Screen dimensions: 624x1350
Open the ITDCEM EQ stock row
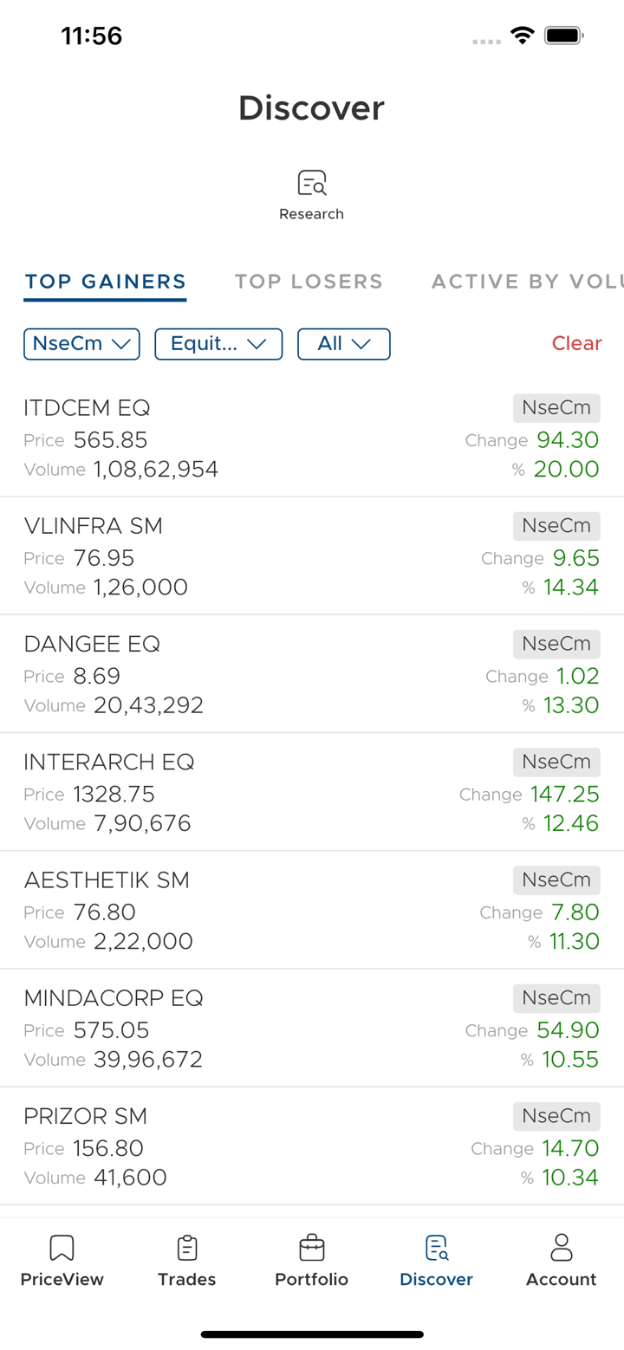click(260, 438)
